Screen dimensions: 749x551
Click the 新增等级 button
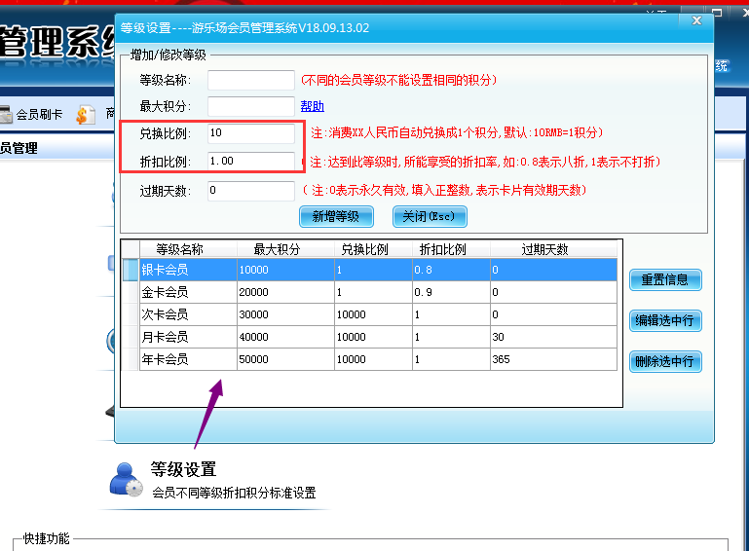(x=335, y=216)
